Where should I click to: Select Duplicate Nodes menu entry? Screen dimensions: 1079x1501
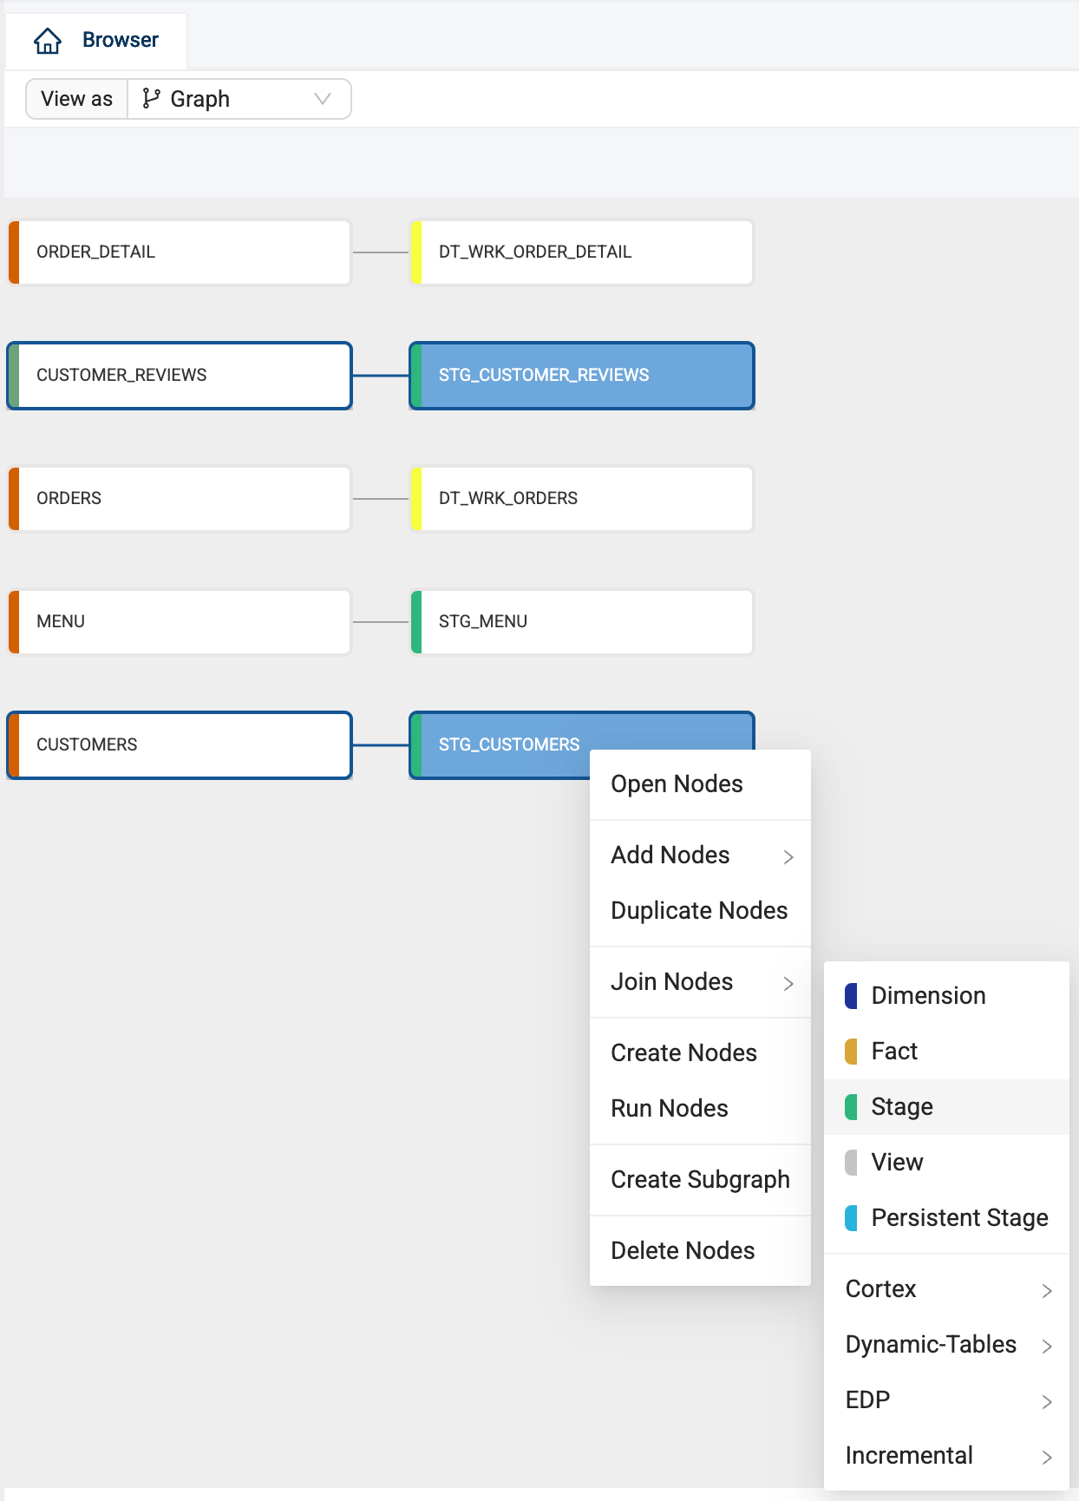tap(699, 911)
